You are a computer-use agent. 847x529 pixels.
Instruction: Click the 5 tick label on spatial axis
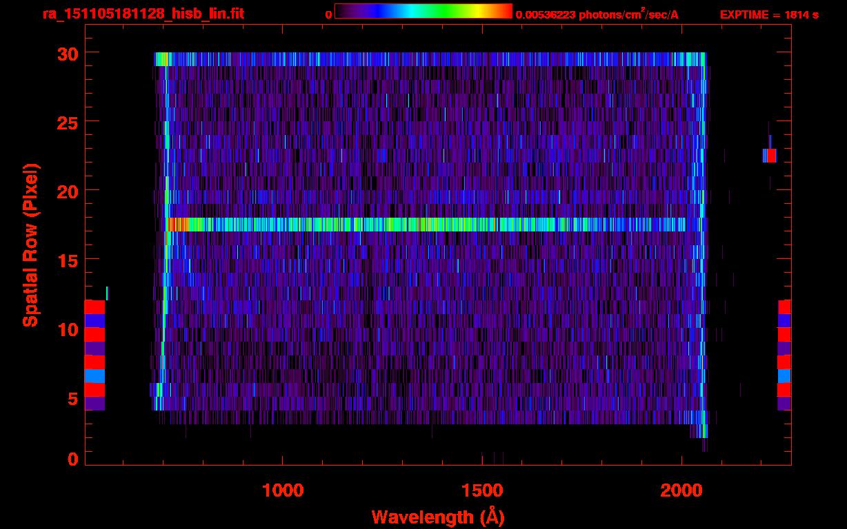tap(71, 399)
